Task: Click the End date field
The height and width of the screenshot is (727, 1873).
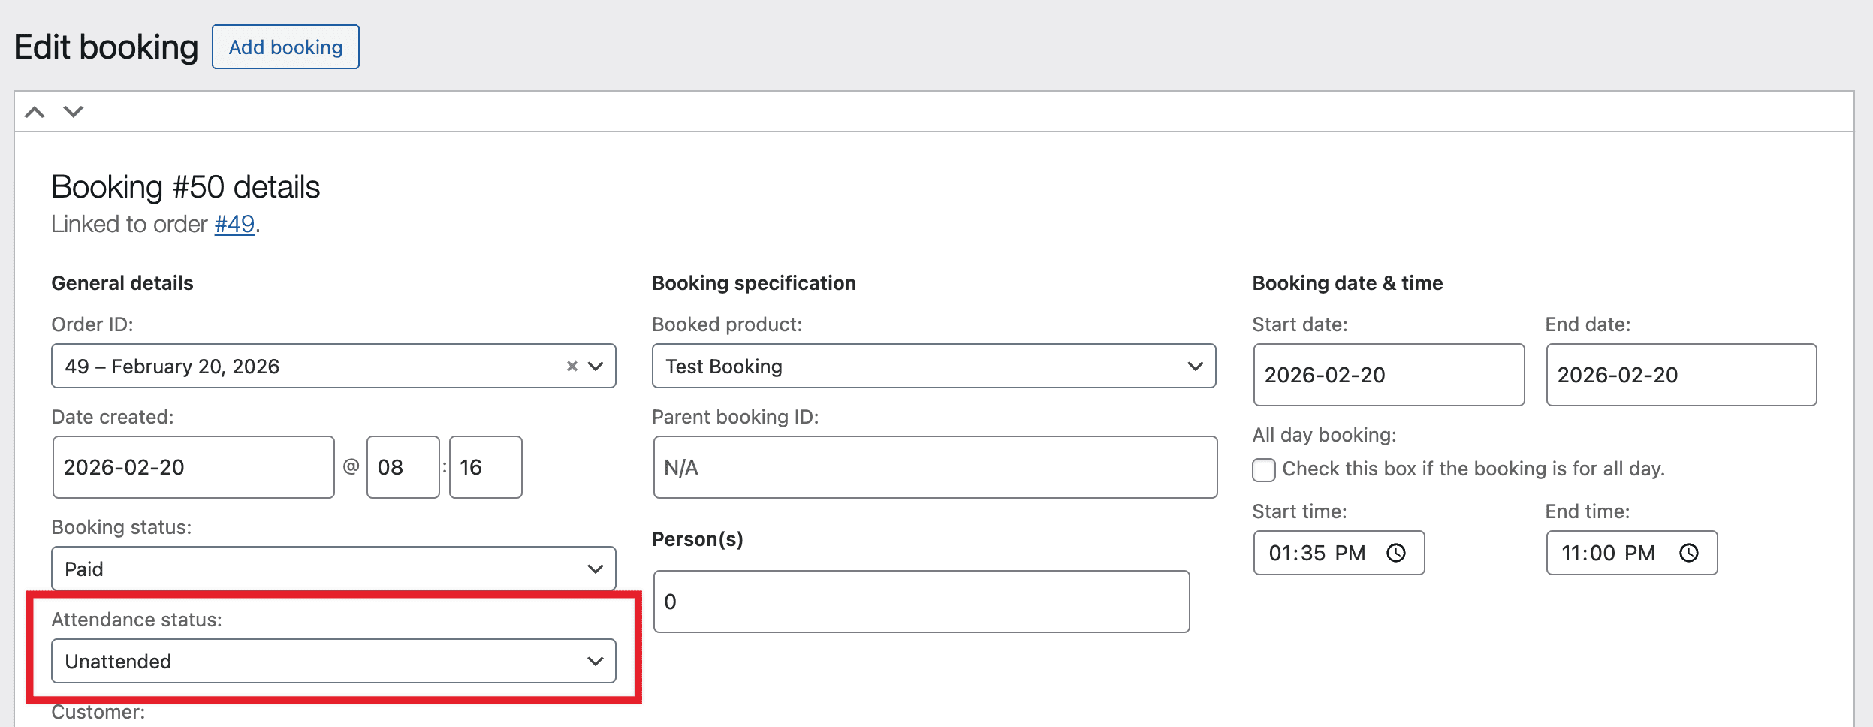Action: tap(1681, 375)
